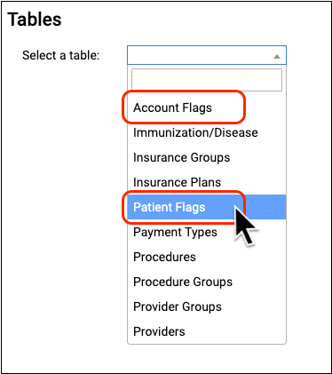Collapse the table dropdown using its arrow
Screen dimensions: 332x374
click(277, 56)
